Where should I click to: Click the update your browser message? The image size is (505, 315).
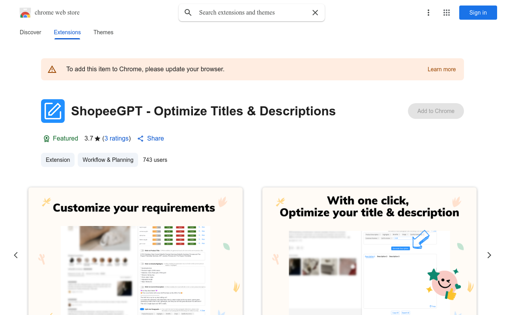click(x=145, y=69)
